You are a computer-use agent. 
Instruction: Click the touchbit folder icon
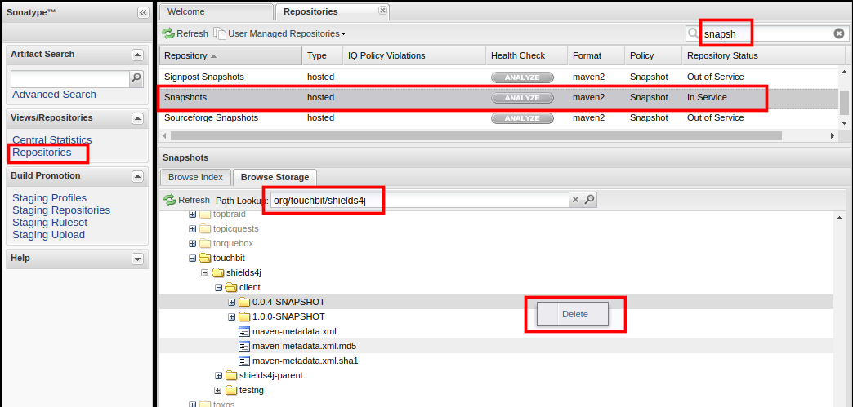(x=205, y=258)
